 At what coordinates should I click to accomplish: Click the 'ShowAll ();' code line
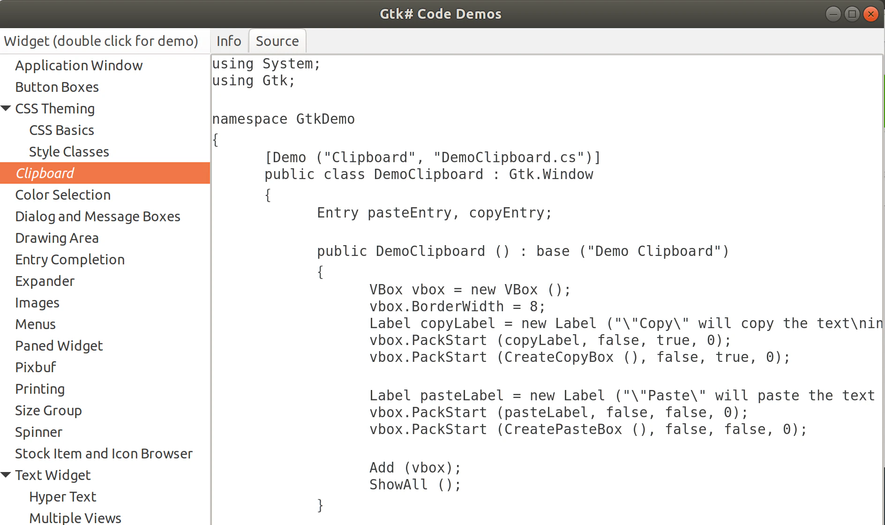click(x=415, y=485)
